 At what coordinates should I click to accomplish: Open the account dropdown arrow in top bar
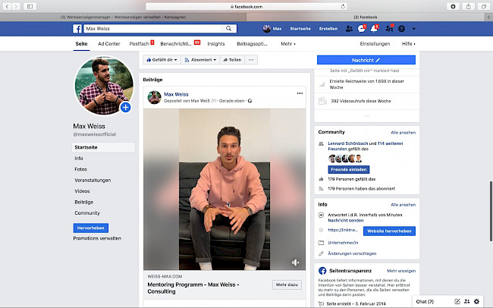click(x=414, y=29)
